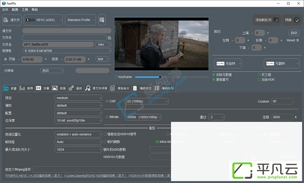Click the preview position slider
304x183 pixels.
click(172, 77)
